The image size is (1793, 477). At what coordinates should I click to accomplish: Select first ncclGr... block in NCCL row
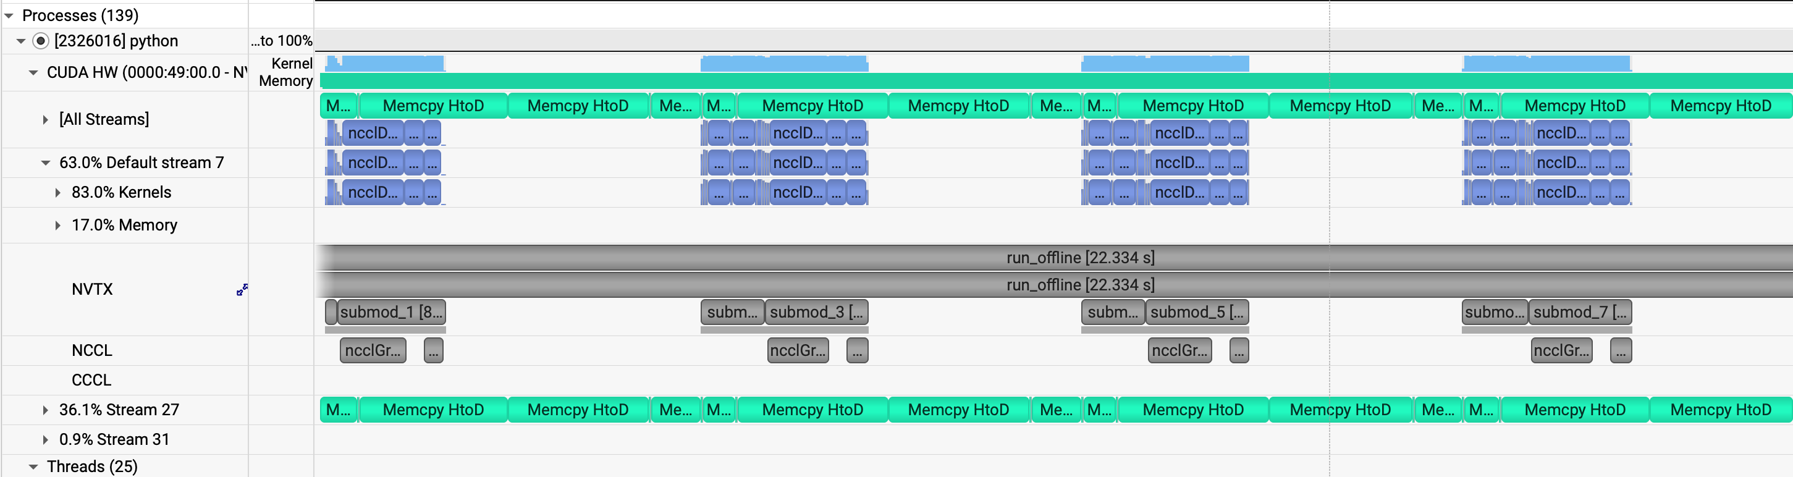373,350
